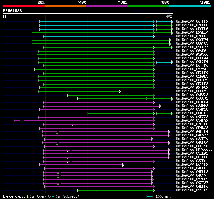Image resolution: width=214 pixels, height=199 pixels.
Task: Select the UniRef100_A3A366 label
Action: click(x=192, y=55)
